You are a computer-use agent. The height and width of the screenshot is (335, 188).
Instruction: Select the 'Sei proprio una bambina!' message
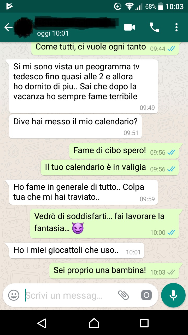[x=114, y=271]
